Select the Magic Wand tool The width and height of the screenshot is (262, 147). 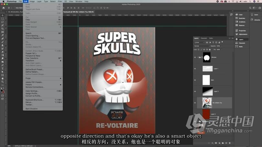[x=2, y=26]
